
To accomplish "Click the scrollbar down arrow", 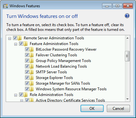I will 127,99.
